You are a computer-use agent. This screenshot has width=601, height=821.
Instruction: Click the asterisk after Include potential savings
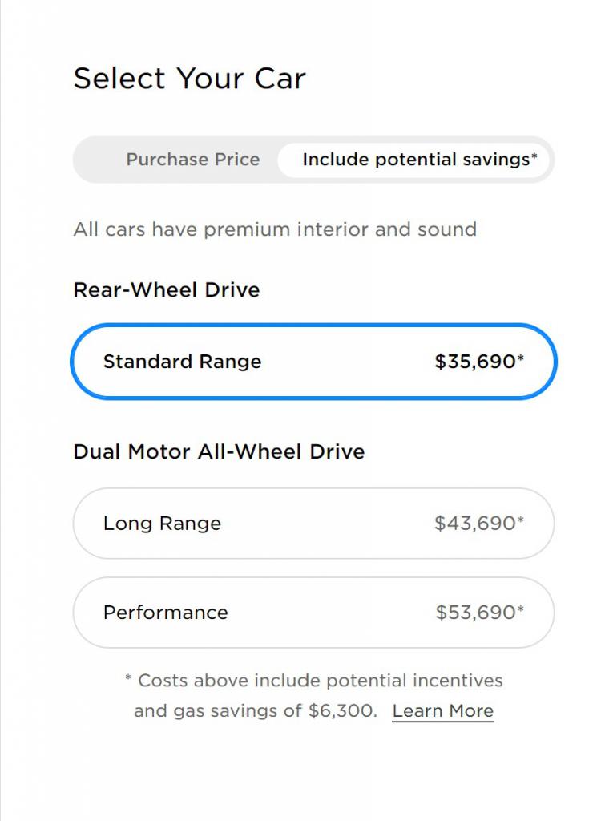(534, 156)
